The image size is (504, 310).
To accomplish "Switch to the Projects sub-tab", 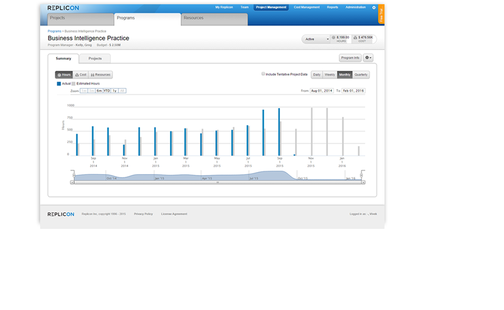I will pos(95,58).
